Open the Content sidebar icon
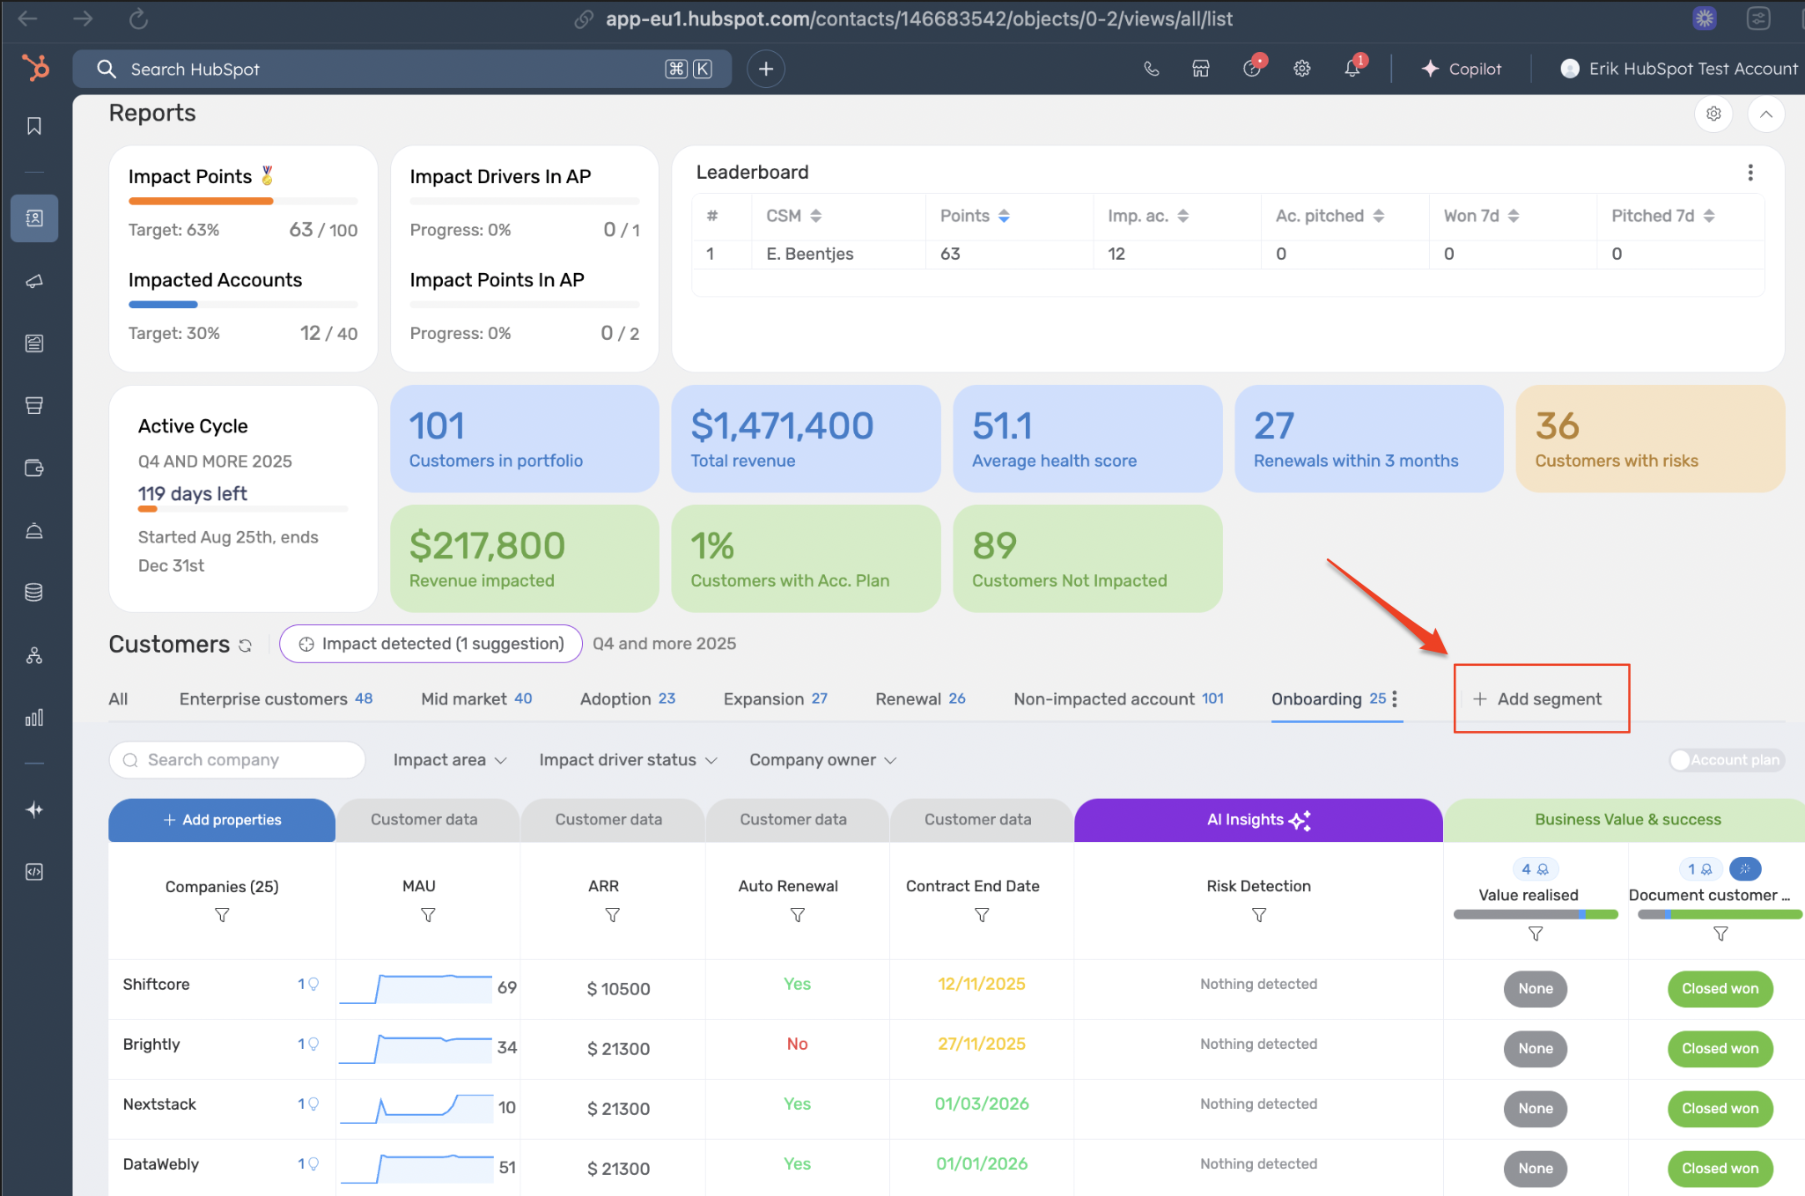 (34, 343)
